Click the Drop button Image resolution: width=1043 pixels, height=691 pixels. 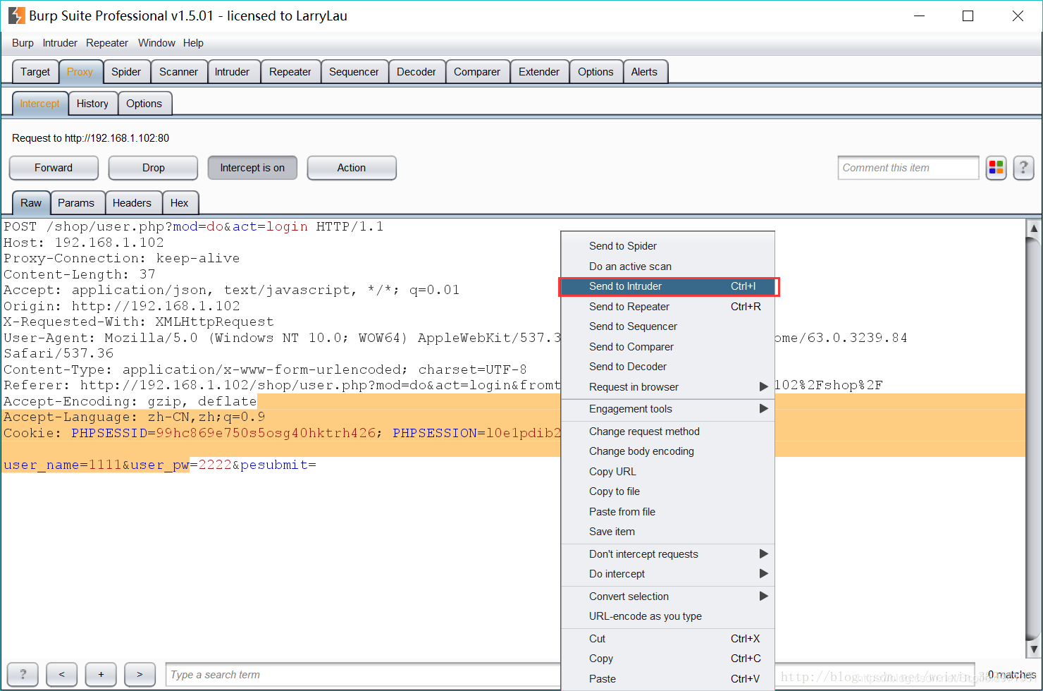coord(153,168)
